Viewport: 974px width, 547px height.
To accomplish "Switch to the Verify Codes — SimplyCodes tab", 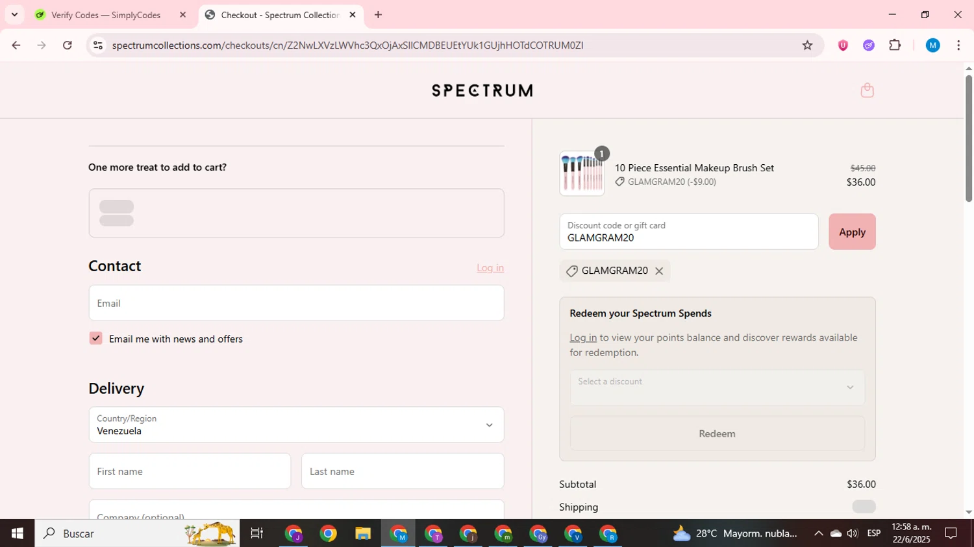I will 106,15.
